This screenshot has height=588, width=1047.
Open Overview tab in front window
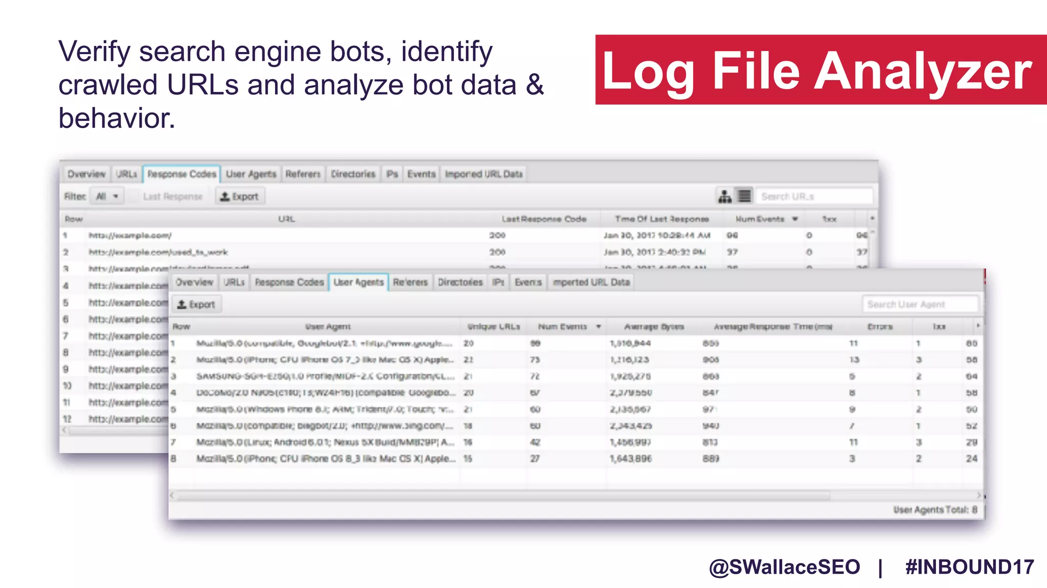(x=194, y=282)
